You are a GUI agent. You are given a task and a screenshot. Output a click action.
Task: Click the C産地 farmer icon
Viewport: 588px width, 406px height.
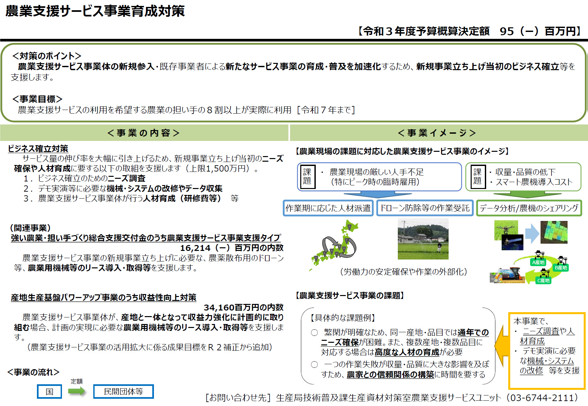click(x=544, y=277)
